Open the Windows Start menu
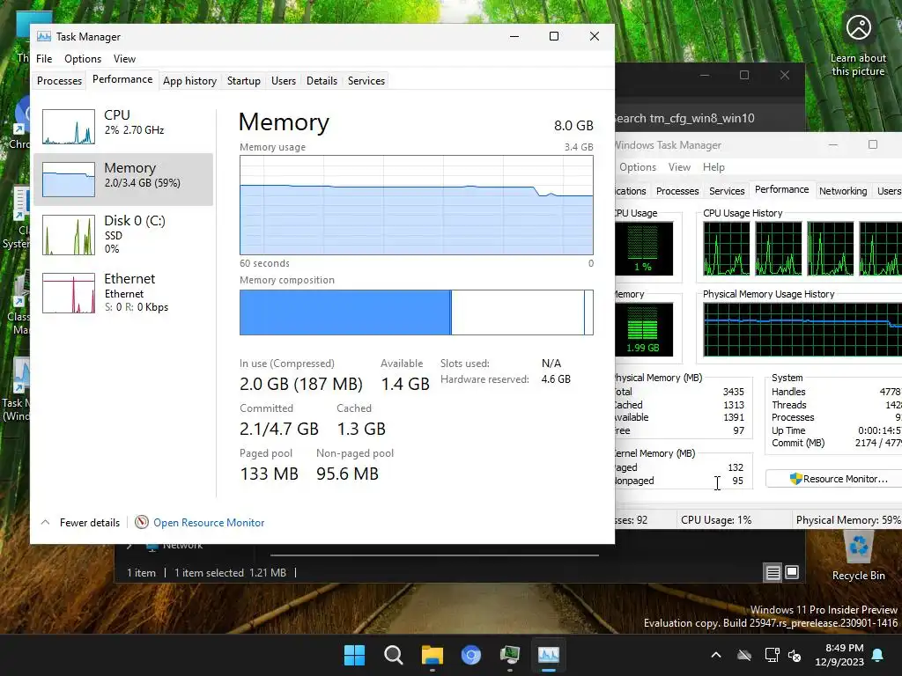Viewport: 902px width, 676px height. pyautogui.click(x=354, y=655)
